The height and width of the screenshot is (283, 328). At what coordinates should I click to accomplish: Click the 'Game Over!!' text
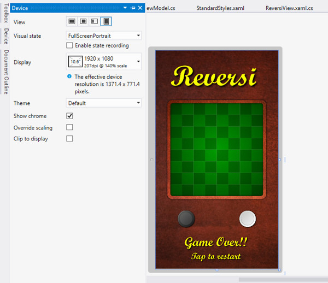[x=216, y=243]
